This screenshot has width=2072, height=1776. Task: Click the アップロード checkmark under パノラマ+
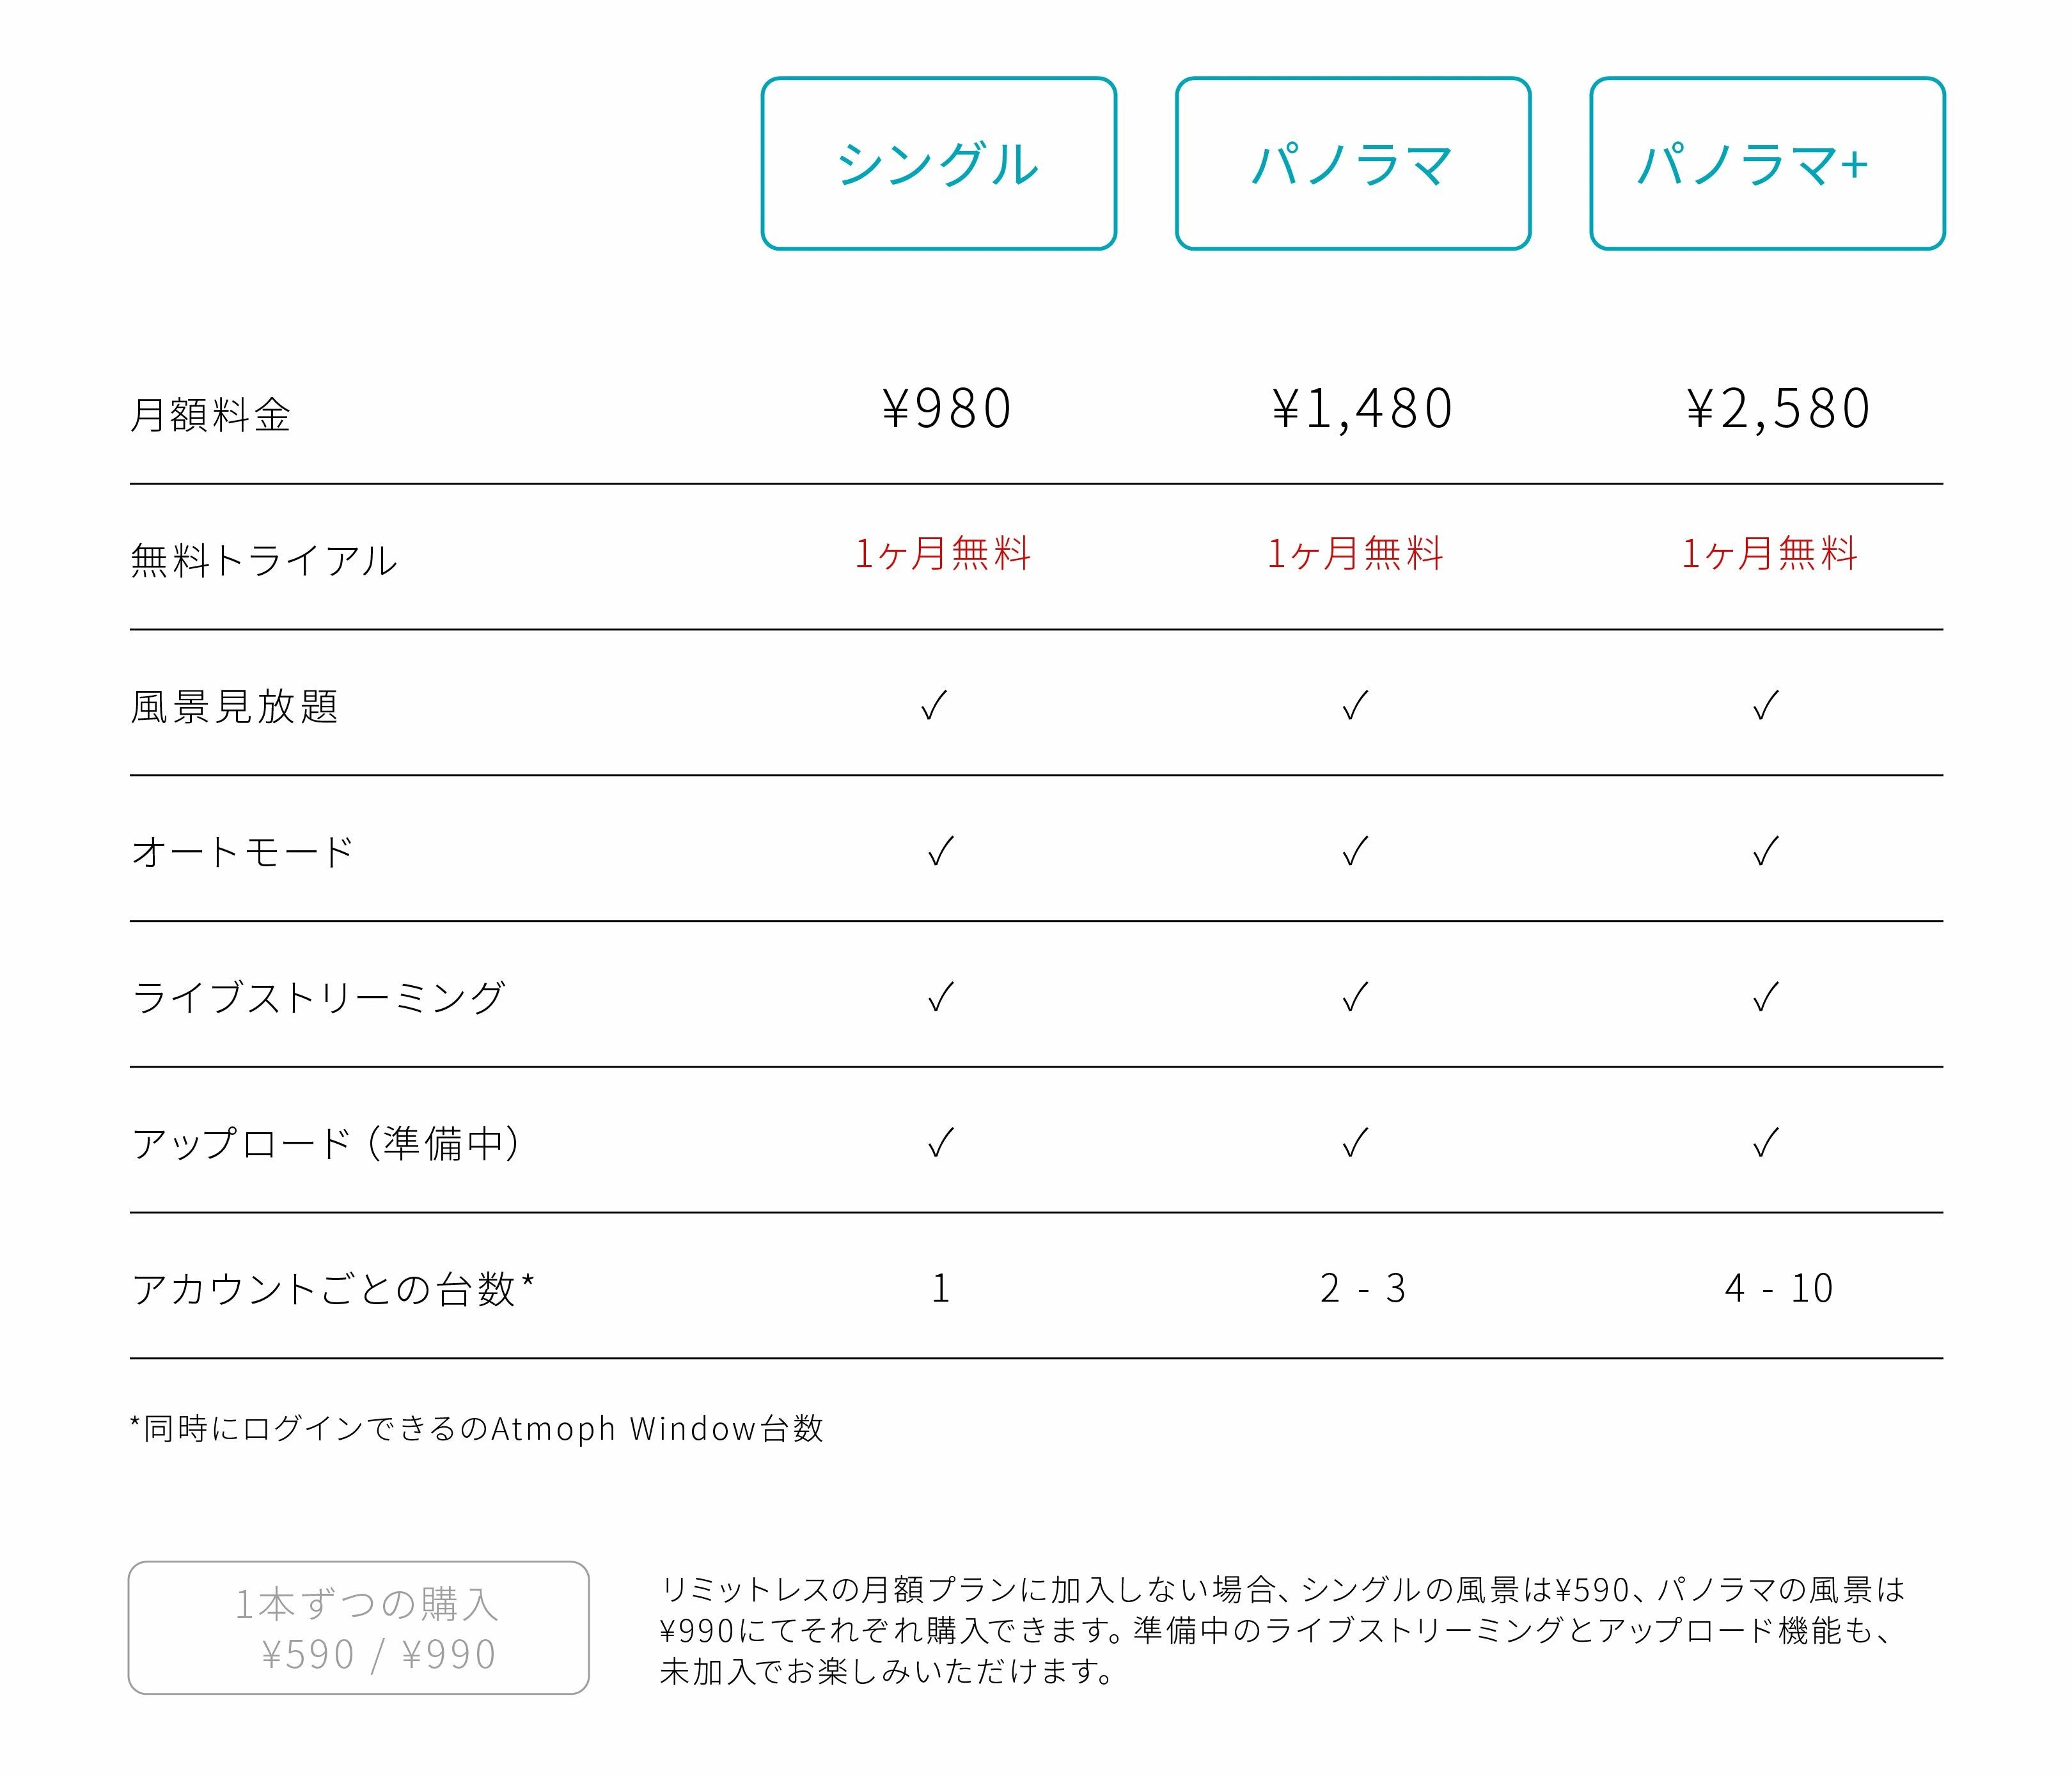1766,1142
